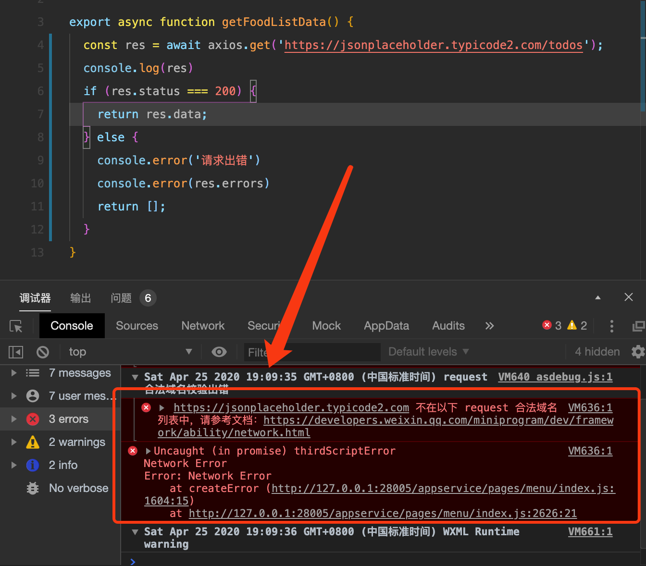Select the warning triangle icon in sidebar
Screen dimensions: 646x566
pos(33,442)
